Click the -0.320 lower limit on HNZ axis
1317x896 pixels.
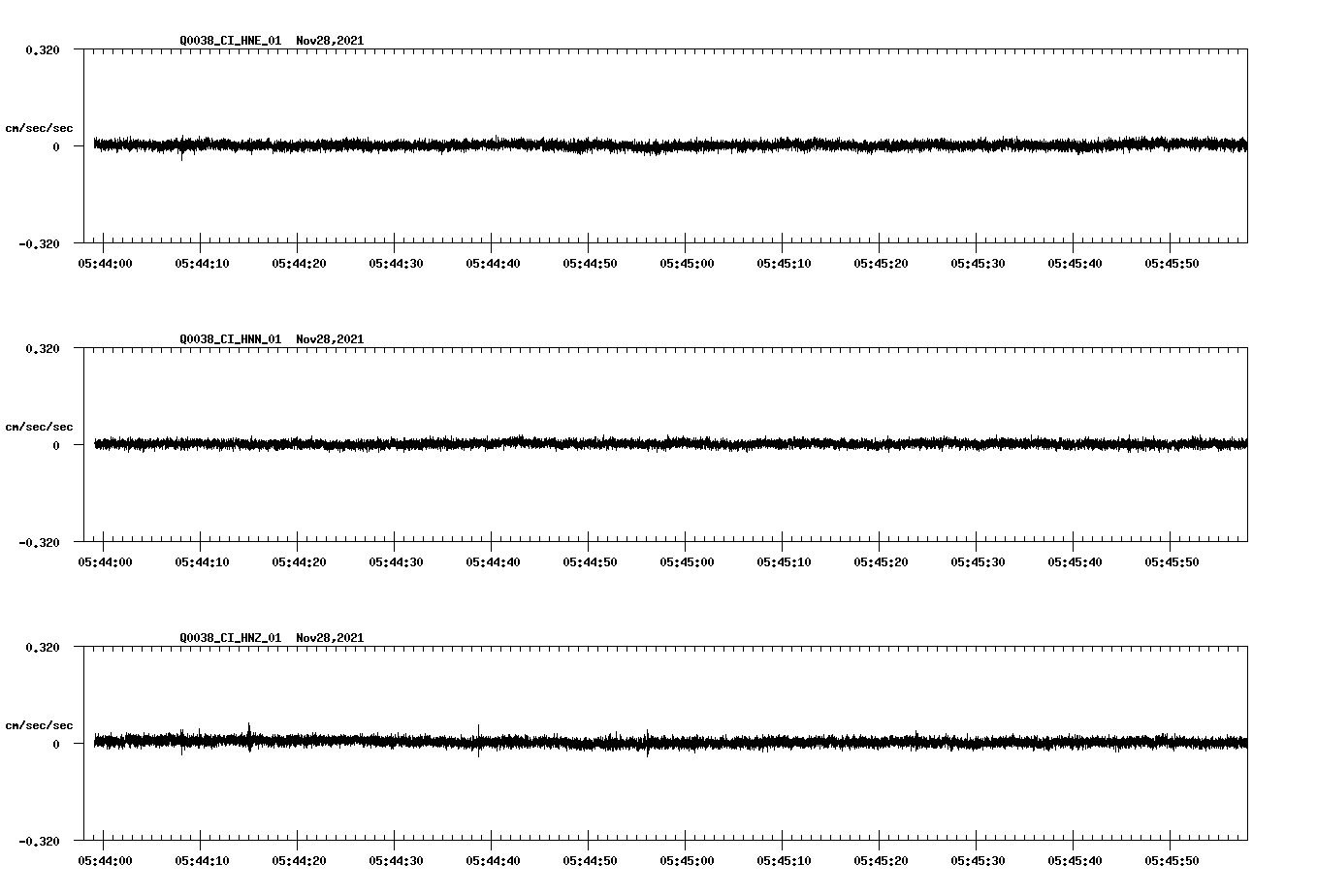(x=39, y=842)
